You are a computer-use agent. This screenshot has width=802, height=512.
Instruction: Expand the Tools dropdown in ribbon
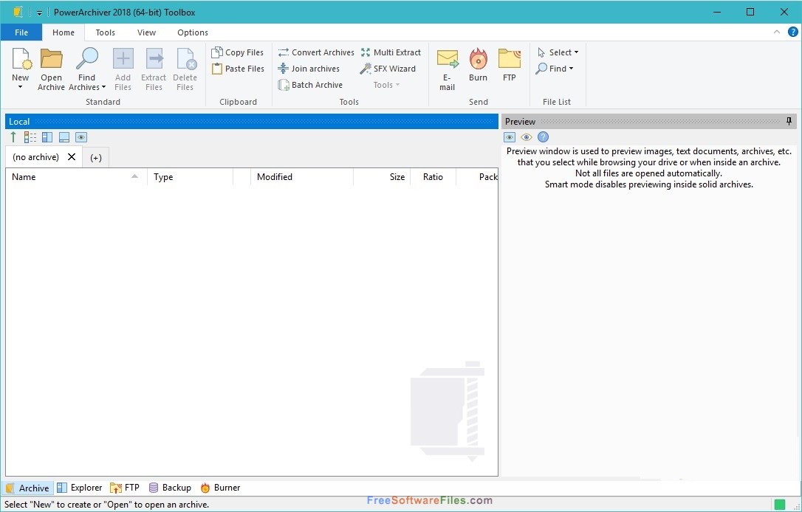click(386, 85)
